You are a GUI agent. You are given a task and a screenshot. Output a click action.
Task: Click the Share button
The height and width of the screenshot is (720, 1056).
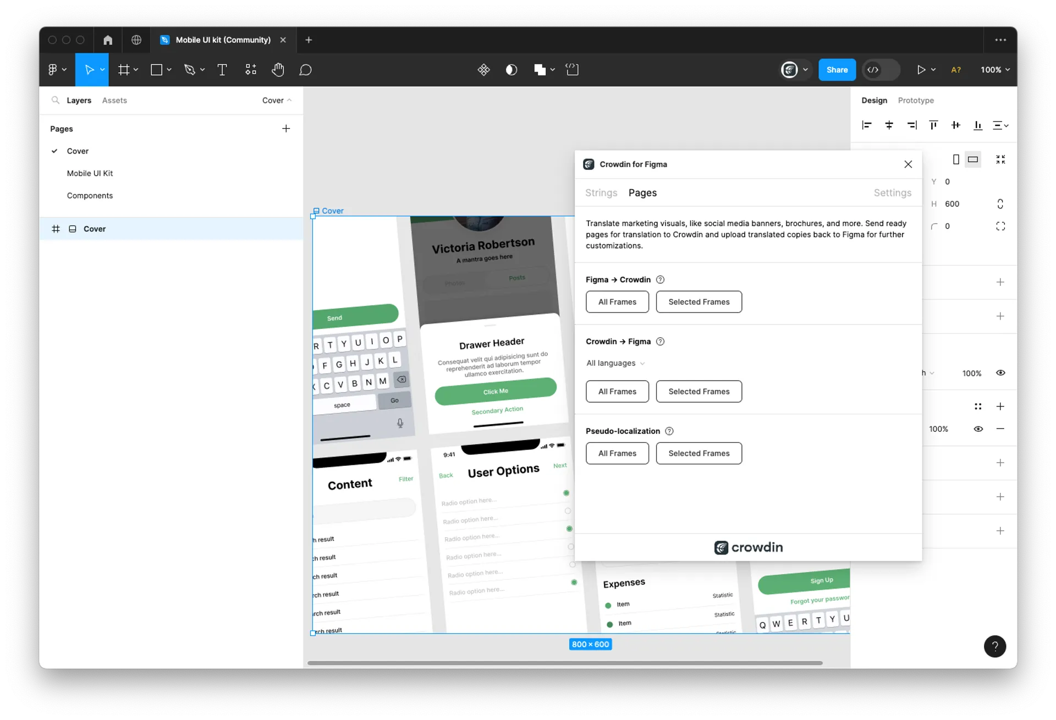(x=837, y=70)
